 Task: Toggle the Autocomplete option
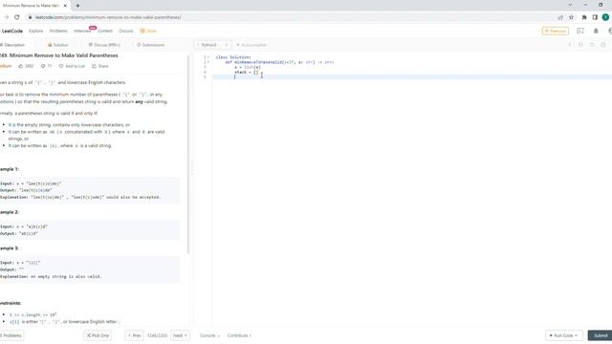(251, 45)
